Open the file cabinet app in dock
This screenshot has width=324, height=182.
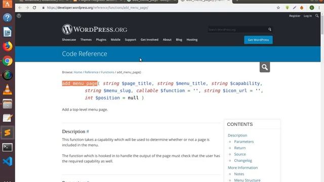(x=7, y=104)
